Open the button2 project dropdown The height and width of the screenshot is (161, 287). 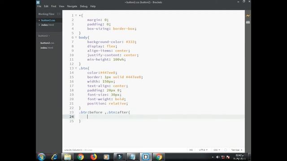pyautogui.click(x=44, y=36)
